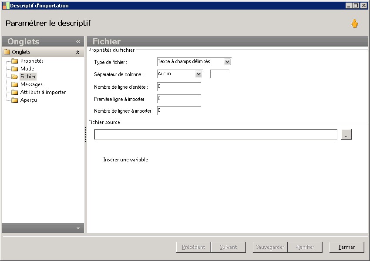Click the Type de fichier label

tap(111, 62)
